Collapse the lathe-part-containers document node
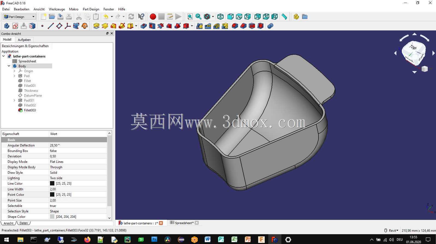 [4, 56]
